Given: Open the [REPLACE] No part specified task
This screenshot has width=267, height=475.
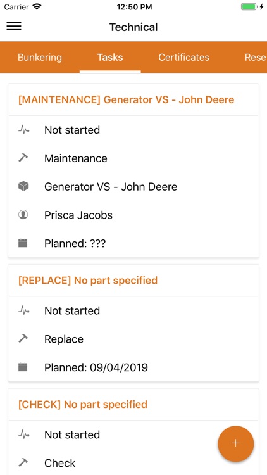Looking at the screenshot, I should [x=88, y=280].
